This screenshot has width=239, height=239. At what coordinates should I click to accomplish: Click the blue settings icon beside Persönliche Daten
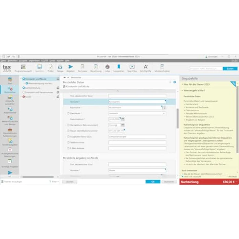tap(174, 82)
